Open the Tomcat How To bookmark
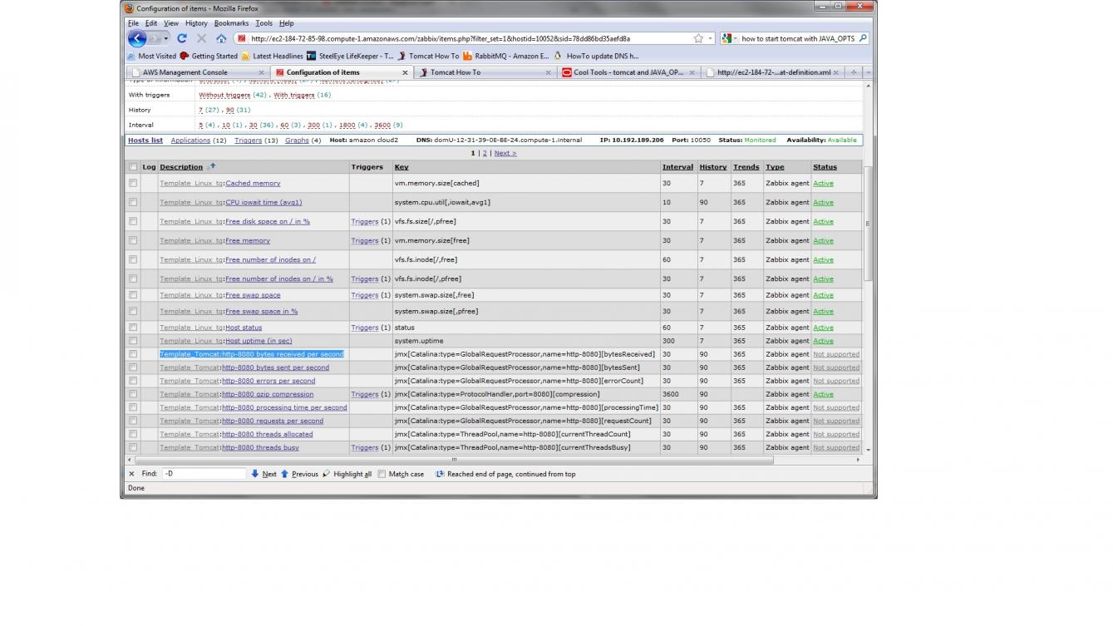 pos(428,56)
